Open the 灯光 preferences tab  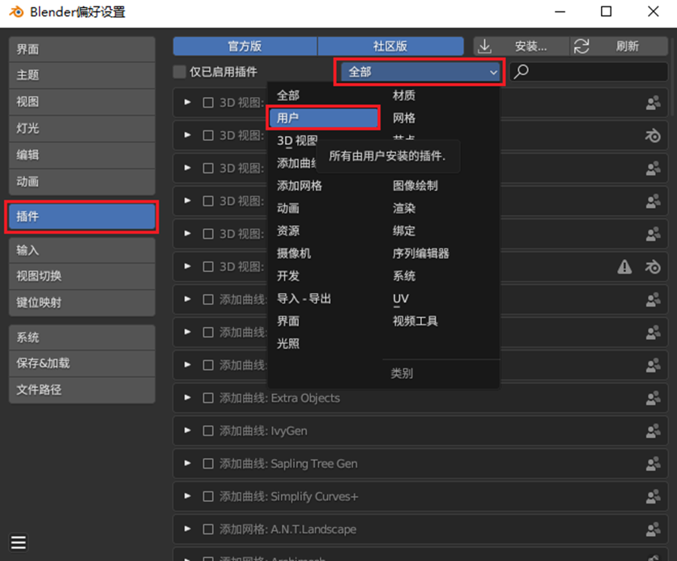82,128
